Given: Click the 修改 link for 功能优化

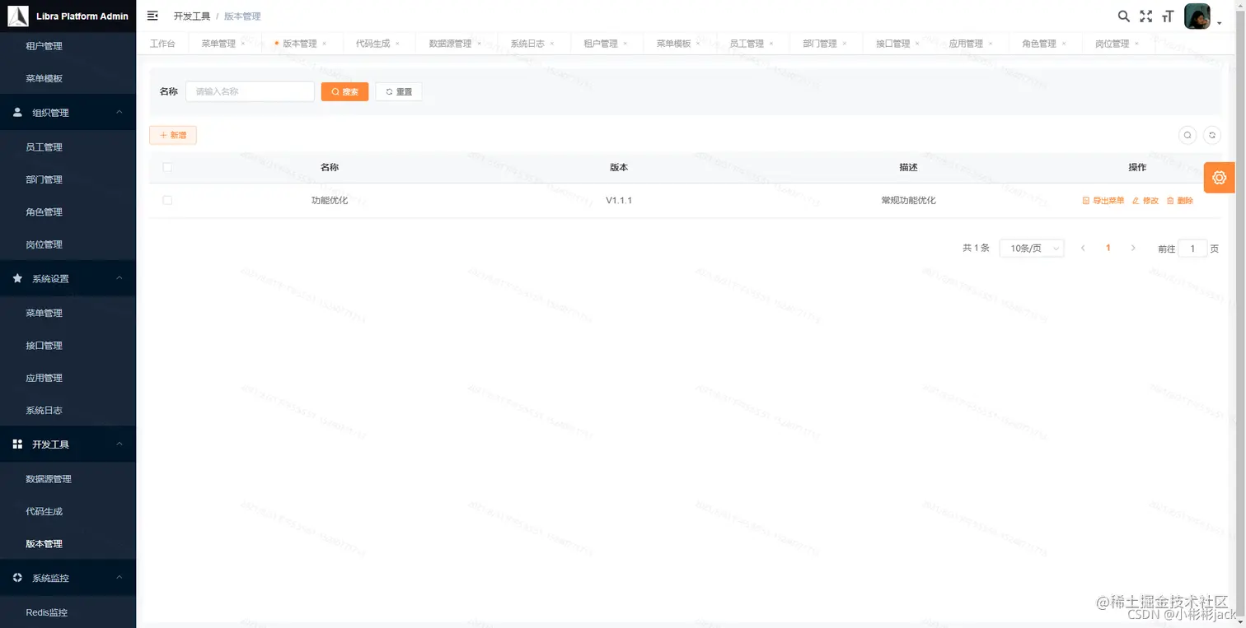Looking at the screenshot, I should click(1150, 200).
